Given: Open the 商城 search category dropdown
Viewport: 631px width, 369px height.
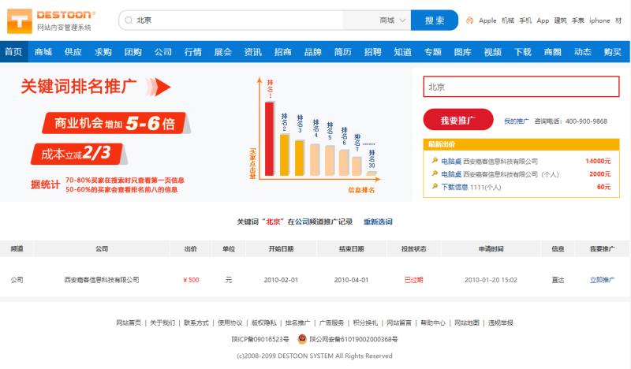Looking at the screenshot, I should click(392, 20).
